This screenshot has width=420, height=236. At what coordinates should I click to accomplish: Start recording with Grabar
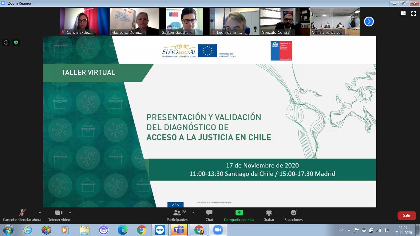click(x=269, y=215)
